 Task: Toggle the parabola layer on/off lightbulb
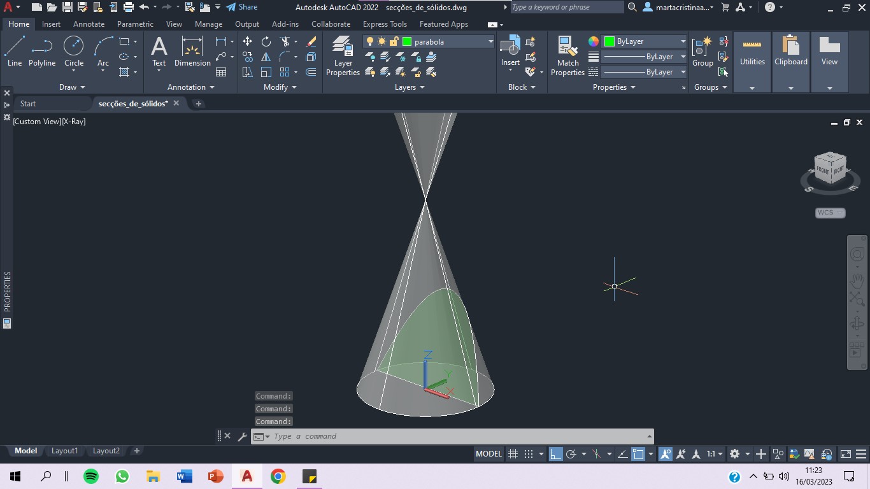point(370,41)
